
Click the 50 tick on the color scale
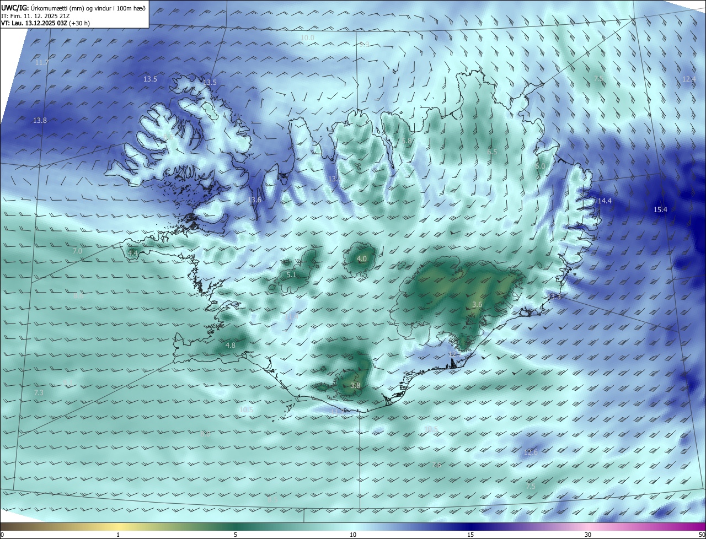coord(702,535)
